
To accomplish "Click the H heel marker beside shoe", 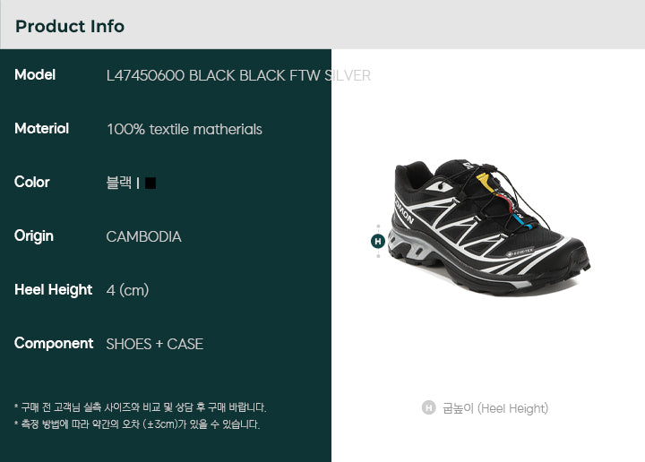I will (x=378, y=241).
